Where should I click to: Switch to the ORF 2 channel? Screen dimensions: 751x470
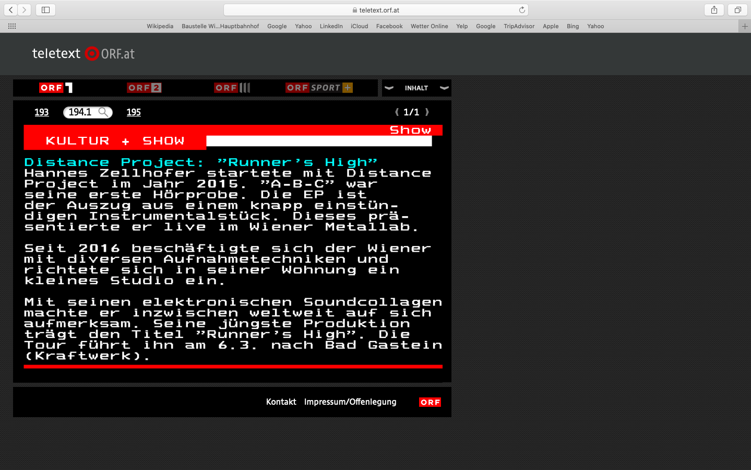tap(144, 88)
